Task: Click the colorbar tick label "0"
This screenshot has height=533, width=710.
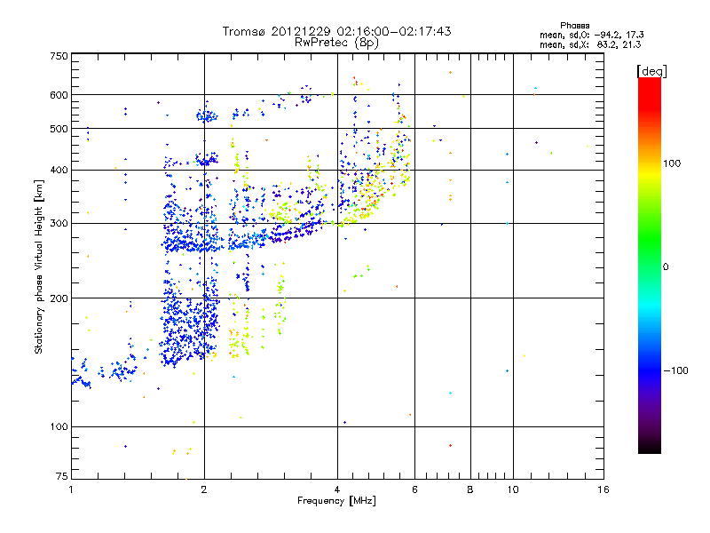Action: click(666, 266)
